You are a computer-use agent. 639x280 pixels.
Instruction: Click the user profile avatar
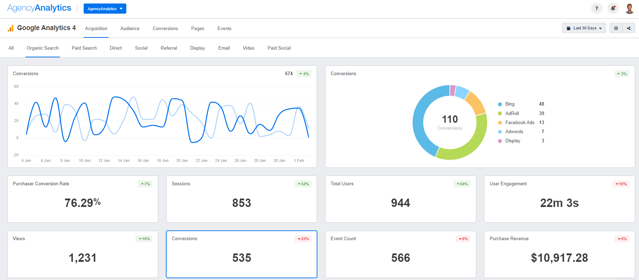pos(629,8)
